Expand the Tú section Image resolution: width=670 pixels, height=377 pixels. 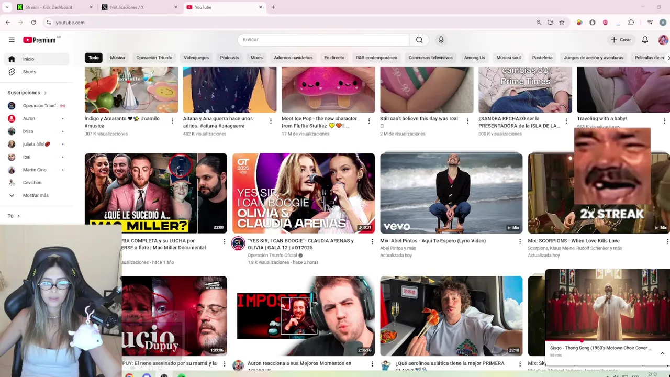click(x=14, y=216)
